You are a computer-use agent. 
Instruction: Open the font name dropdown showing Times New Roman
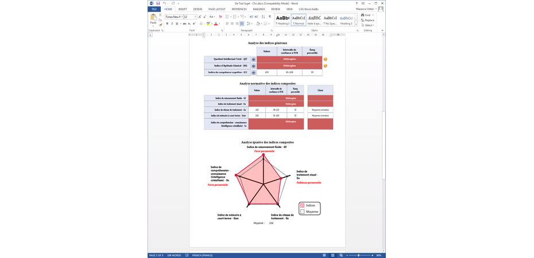pyautogui.click(x=181, y=17)
